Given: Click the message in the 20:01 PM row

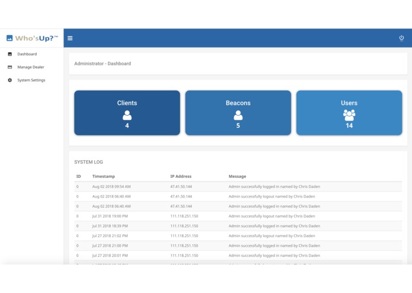Looking at the screenshot, I should click(274, 256).
